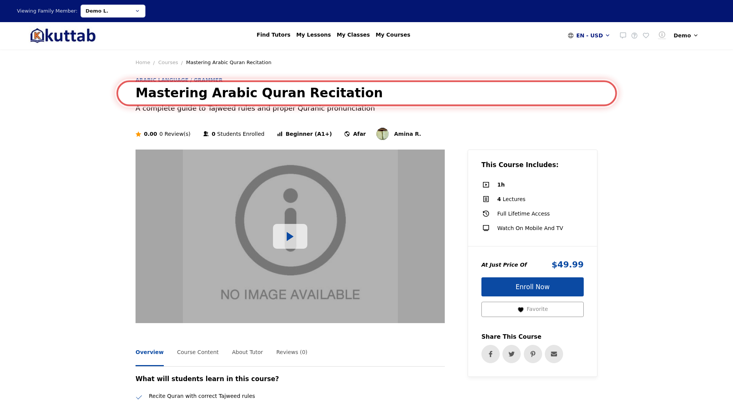The height and width of the screenshot is (412, 733).
Task: Share course on Pinterest
Action: [x=533, y=354]
